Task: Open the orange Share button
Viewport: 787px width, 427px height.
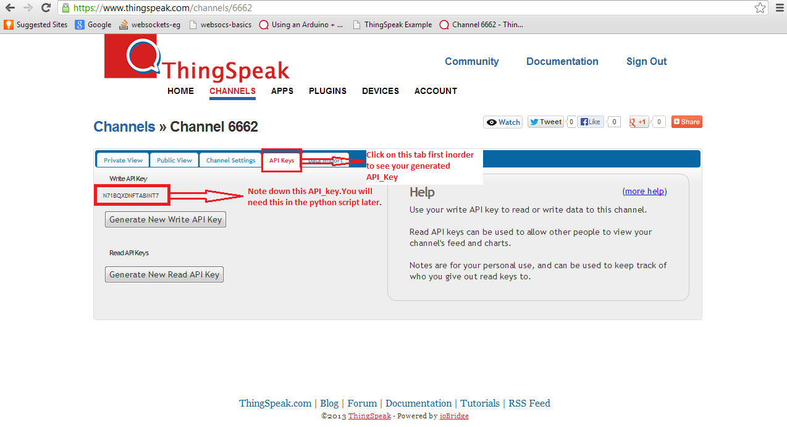Action: 686,122
